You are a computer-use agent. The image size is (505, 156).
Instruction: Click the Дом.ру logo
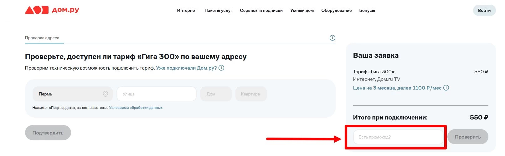coord(52,10)
